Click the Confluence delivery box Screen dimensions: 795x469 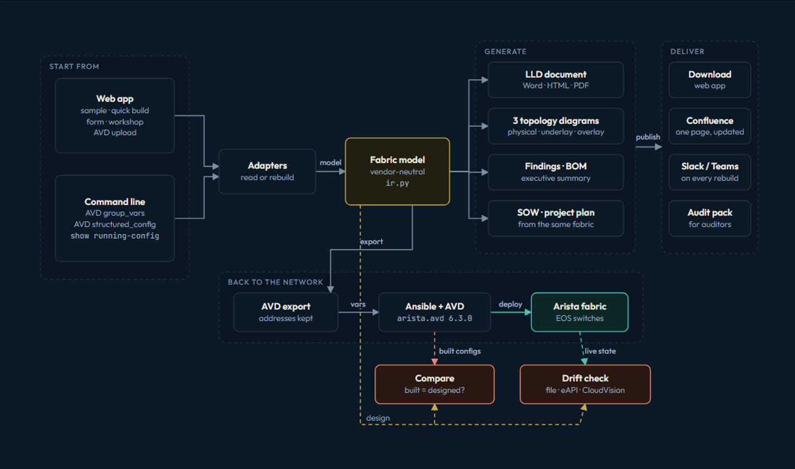[x=710, y=126]
